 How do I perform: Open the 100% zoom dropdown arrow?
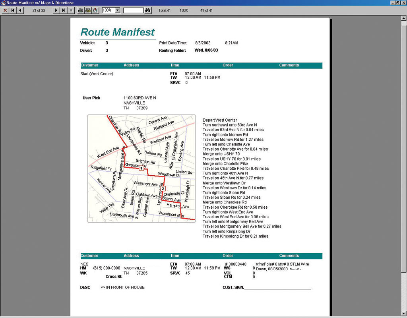pyautogui.click(x=118, y=10)
